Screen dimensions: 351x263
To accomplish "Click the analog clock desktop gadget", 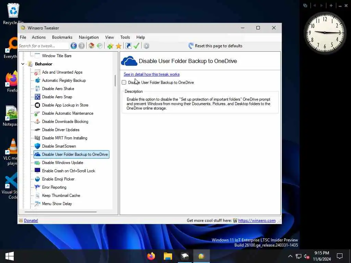I will point(325,33).
